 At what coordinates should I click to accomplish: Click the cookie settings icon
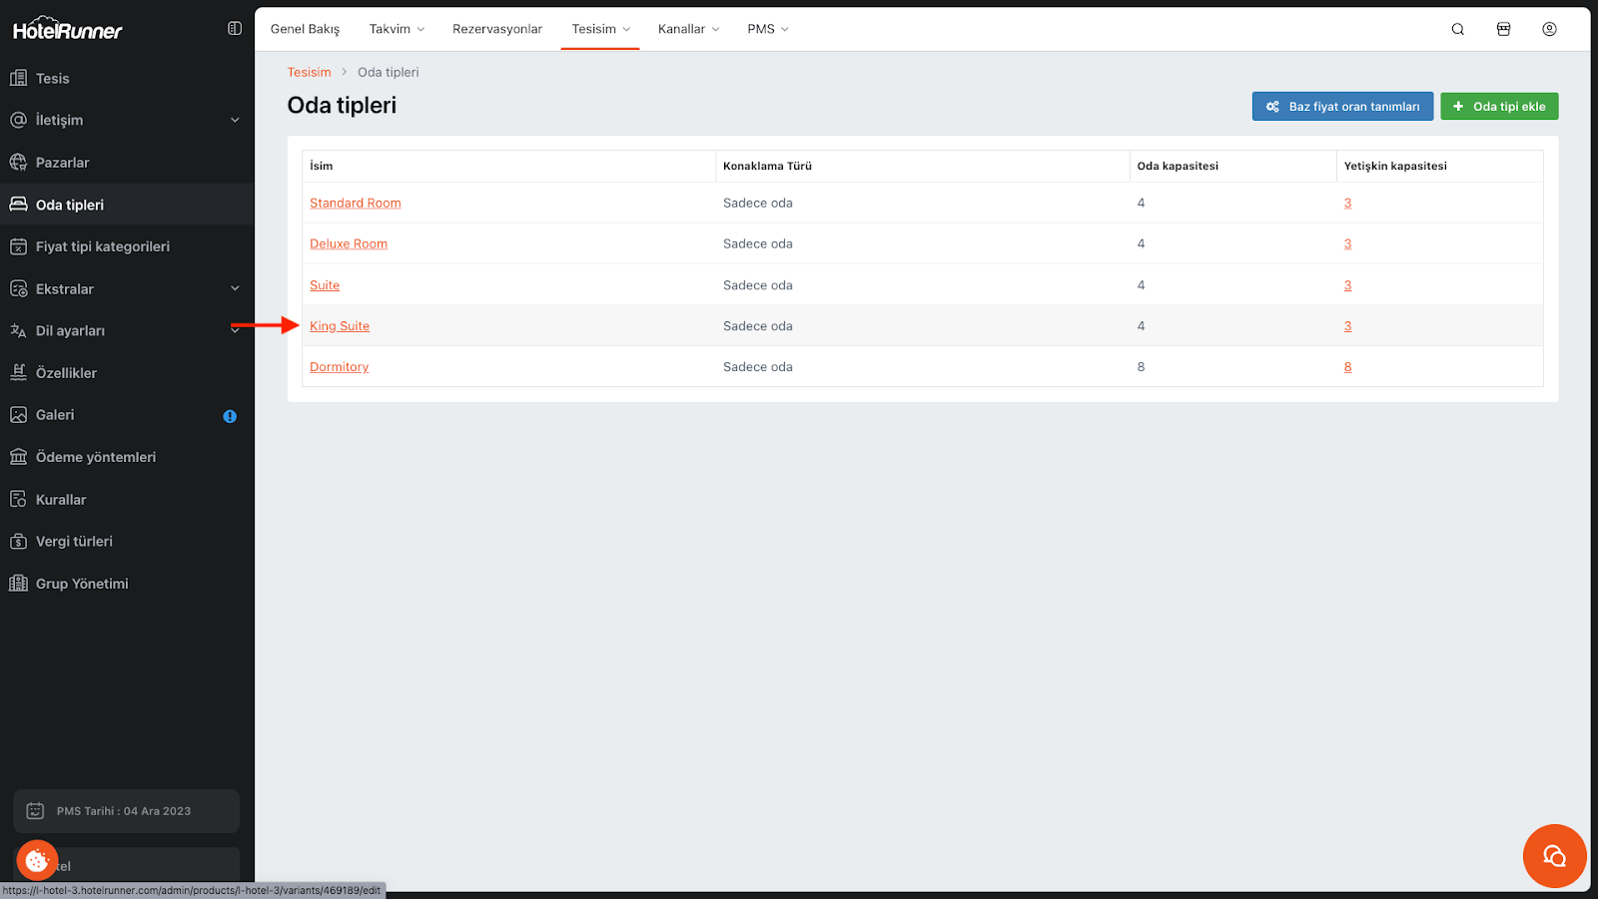click(x=37, y=859)
